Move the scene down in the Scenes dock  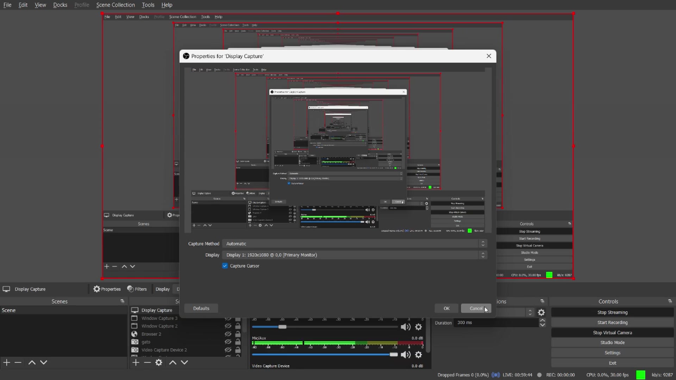pos(44,362)
